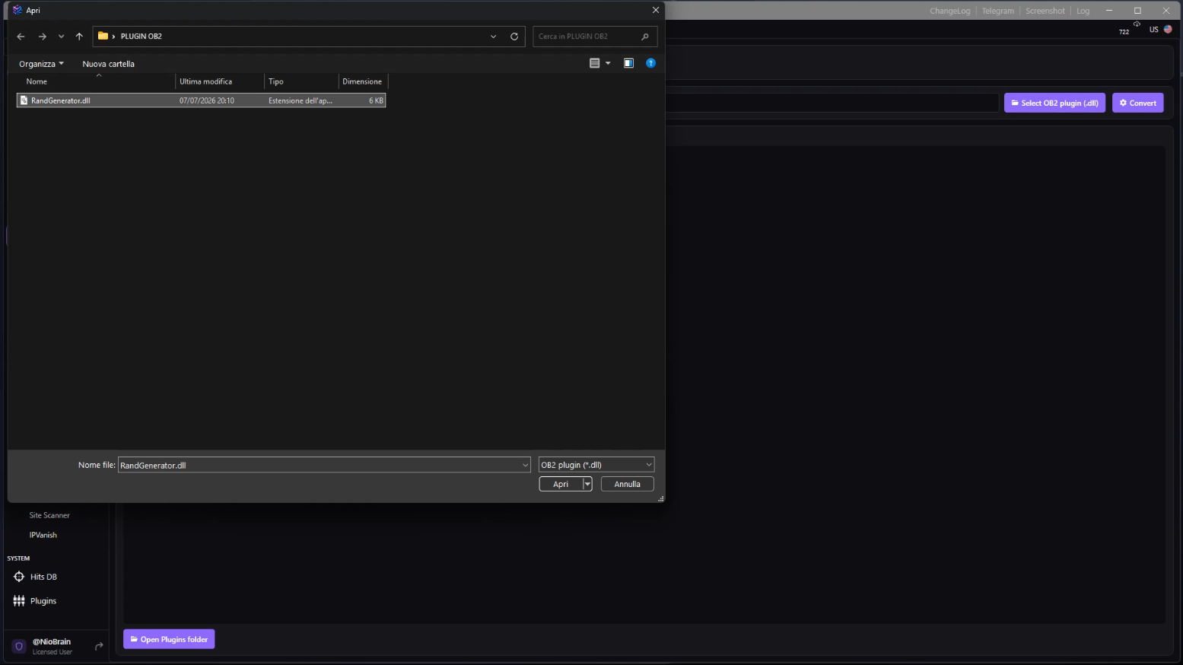Open Hits DB in the sidebar

point(43,577)
